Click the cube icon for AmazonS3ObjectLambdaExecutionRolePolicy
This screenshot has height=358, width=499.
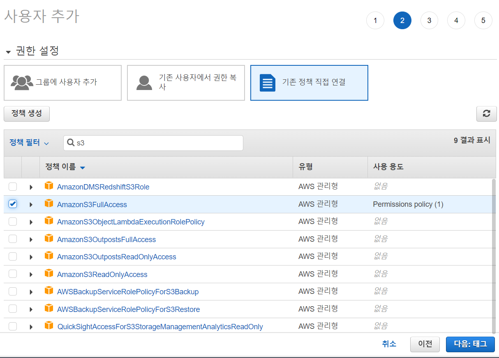[49, 221]
